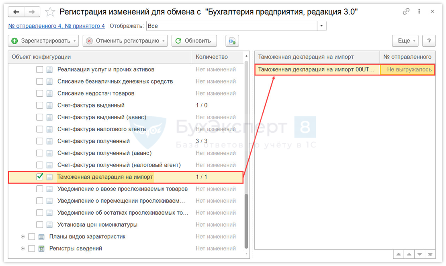Click document icon of Счет-фактура полученный (аванс)
The width and height of the screenshot is (446, 266).
click(x=49, y=153)
